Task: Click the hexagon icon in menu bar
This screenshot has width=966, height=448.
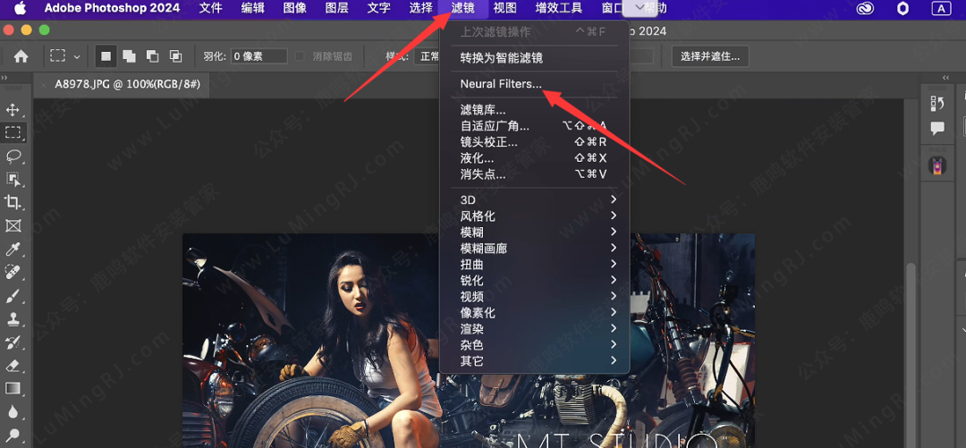Action: [x=902, y=9]
